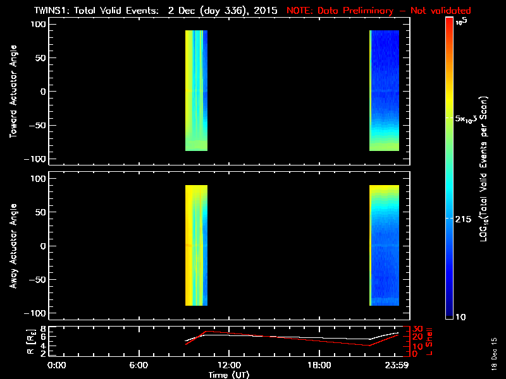Click the 5x10^3 color scale label
Image resolution: width=506 pixels, height=379 pixels.
click(471, 119)
